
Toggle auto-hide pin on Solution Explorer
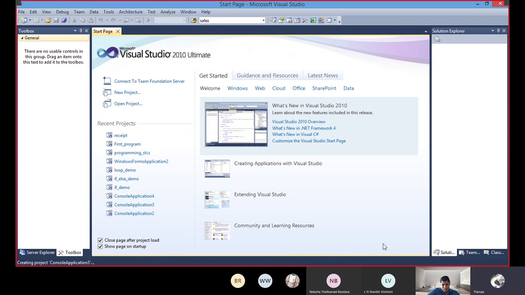[x=498, y=31]
